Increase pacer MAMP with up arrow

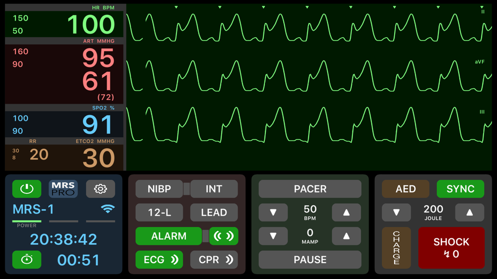tap(346, 236)
